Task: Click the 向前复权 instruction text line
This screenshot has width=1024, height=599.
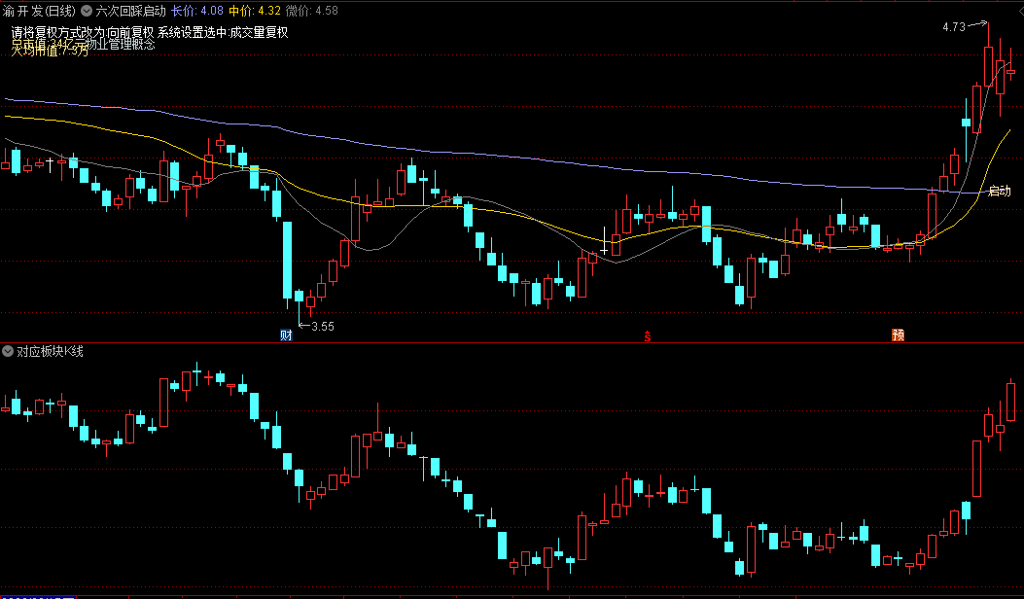Action: [x=150, y=33]
